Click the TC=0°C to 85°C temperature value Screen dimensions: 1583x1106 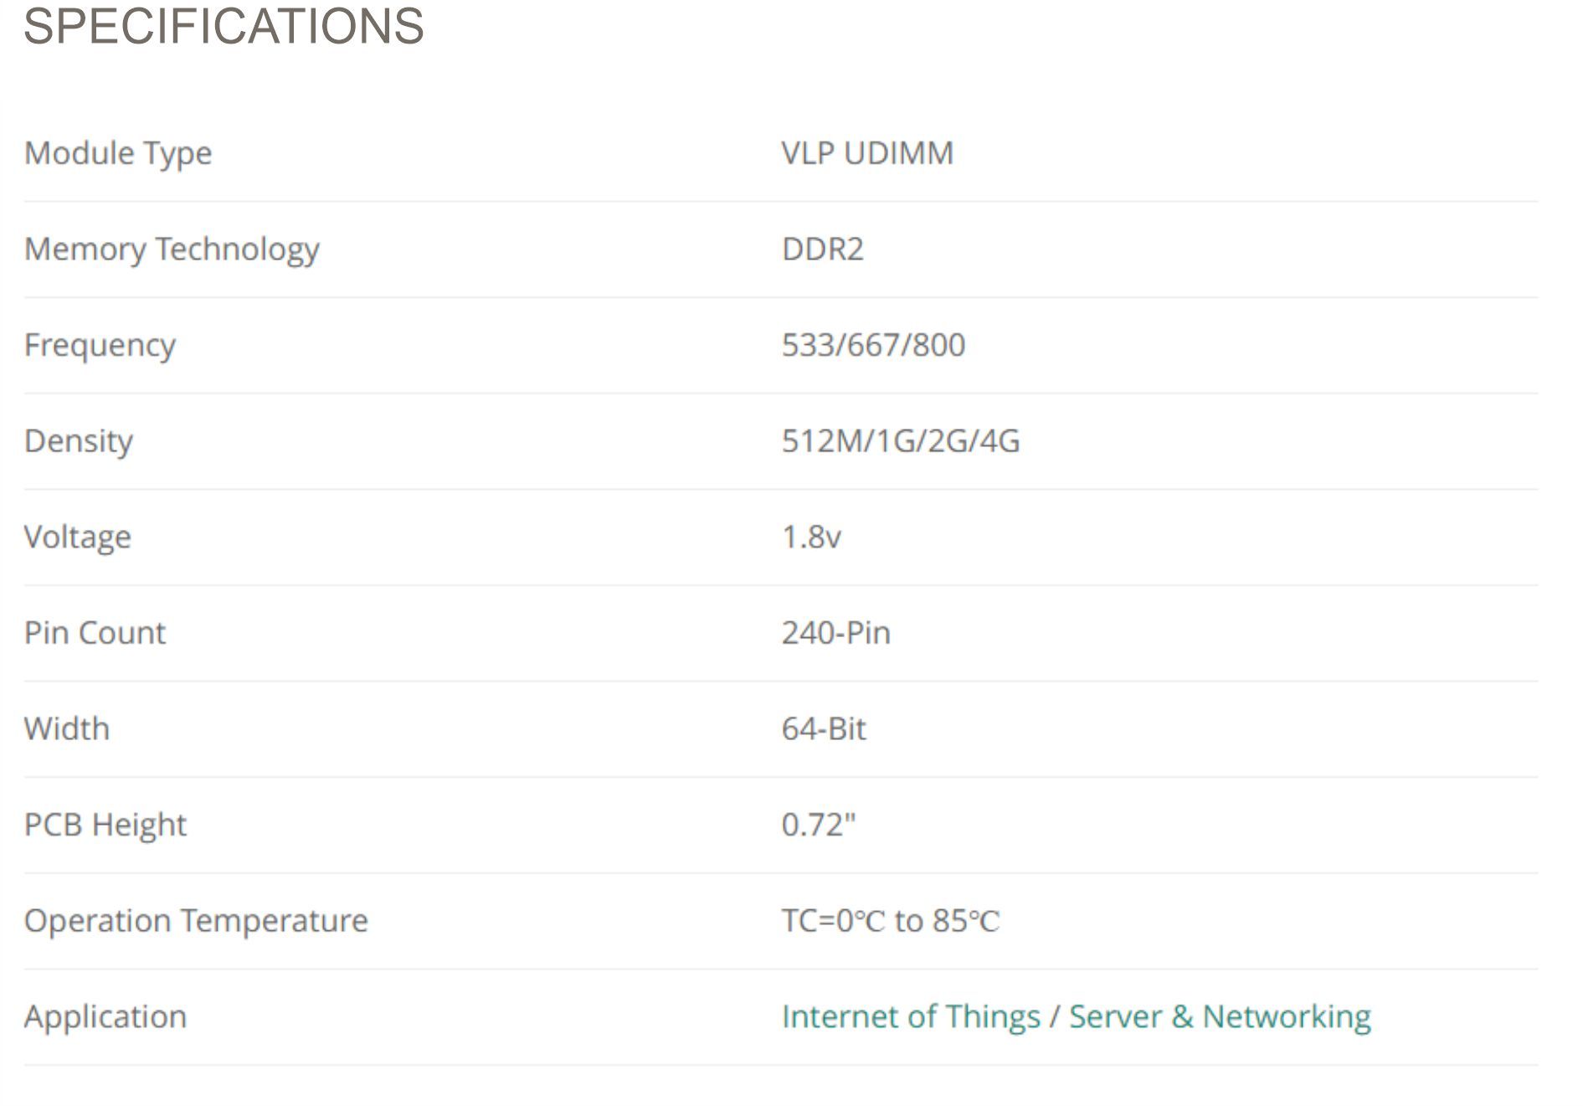coord(891,921)
